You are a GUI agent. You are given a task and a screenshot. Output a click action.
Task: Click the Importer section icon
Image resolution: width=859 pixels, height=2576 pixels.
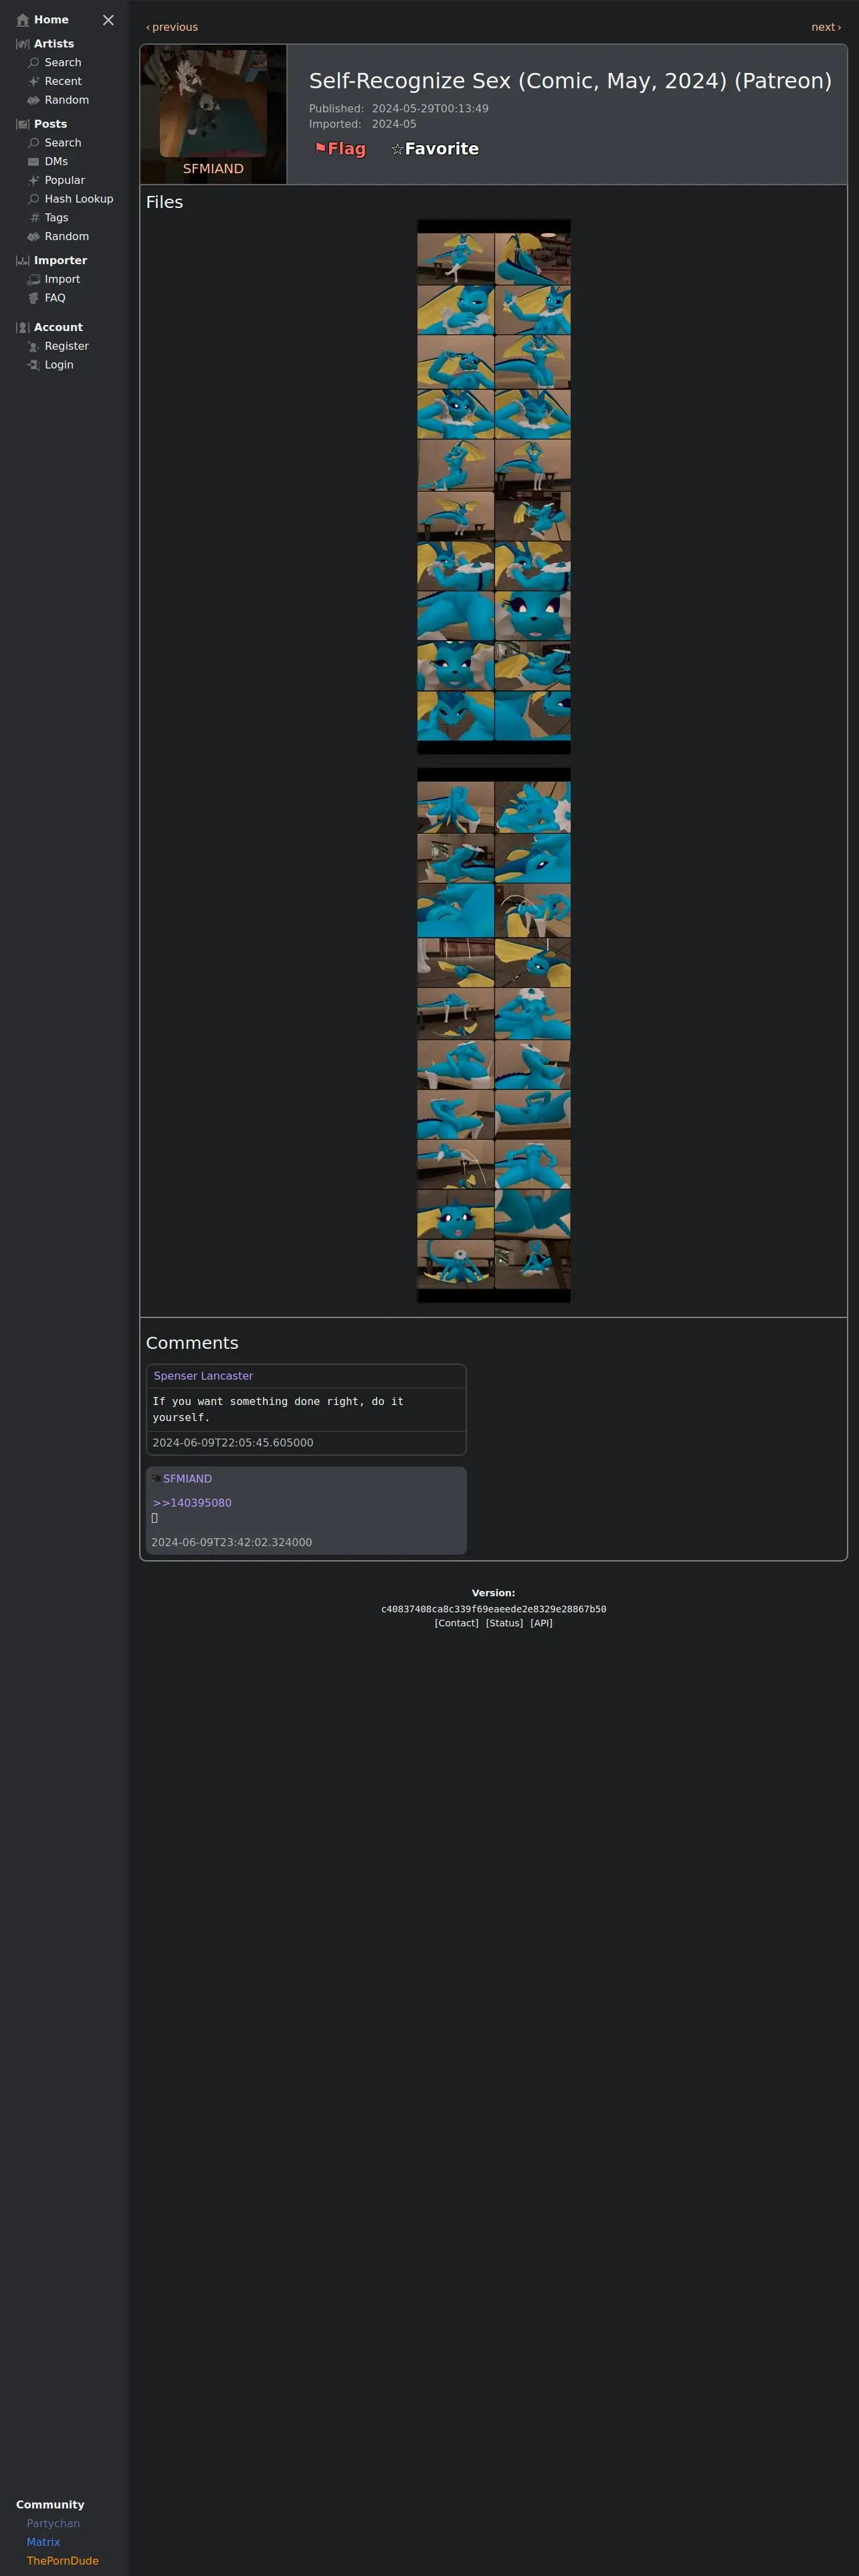23,261
